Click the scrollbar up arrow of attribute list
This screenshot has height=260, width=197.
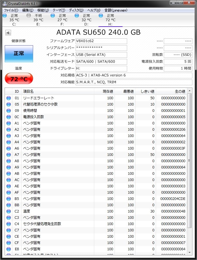(x=190, y=91)
